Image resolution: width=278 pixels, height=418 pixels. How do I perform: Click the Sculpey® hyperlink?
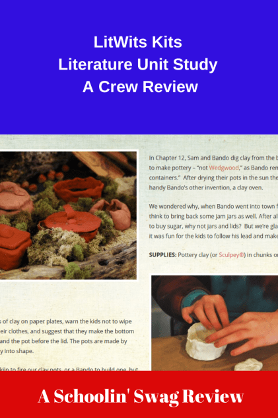231,254
